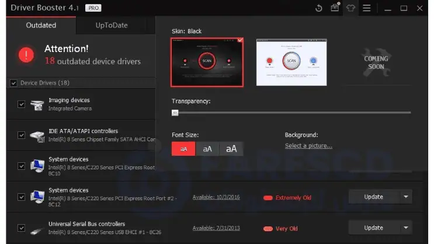Click the Coming Soon skin placeholder
Screen dimensions: 434x244
376,62
